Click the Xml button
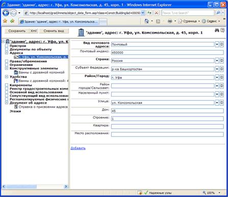Viewport: 228px width, 197px height. (x=34, y=31)
